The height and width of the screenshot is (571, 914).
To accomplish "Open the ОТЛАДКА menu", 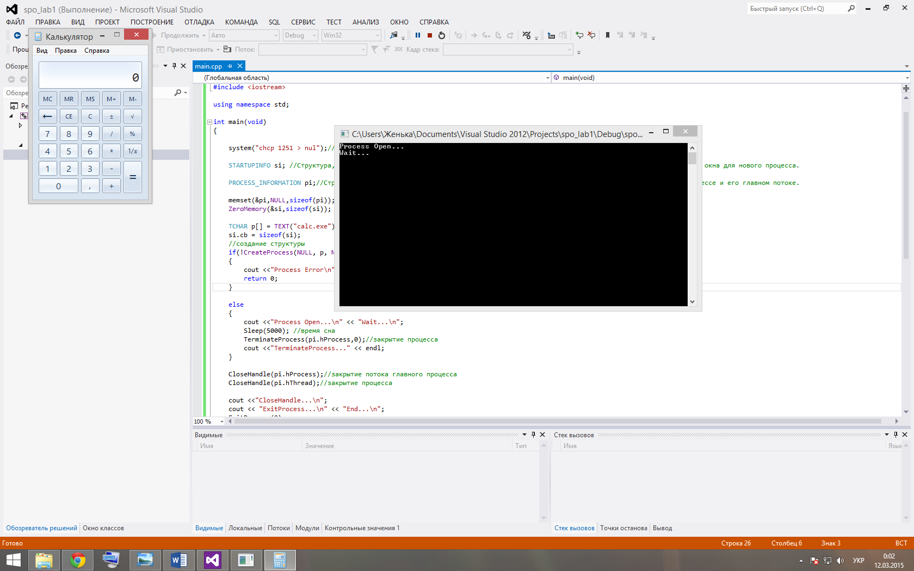I will pos(199,22).
